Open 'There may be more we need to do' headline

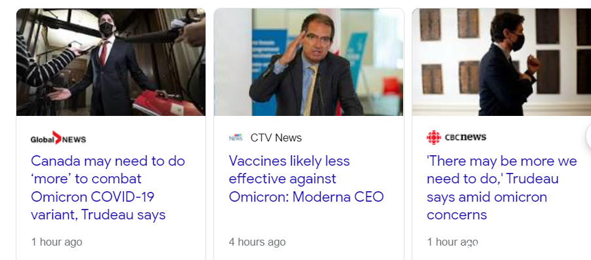point(502,188)
